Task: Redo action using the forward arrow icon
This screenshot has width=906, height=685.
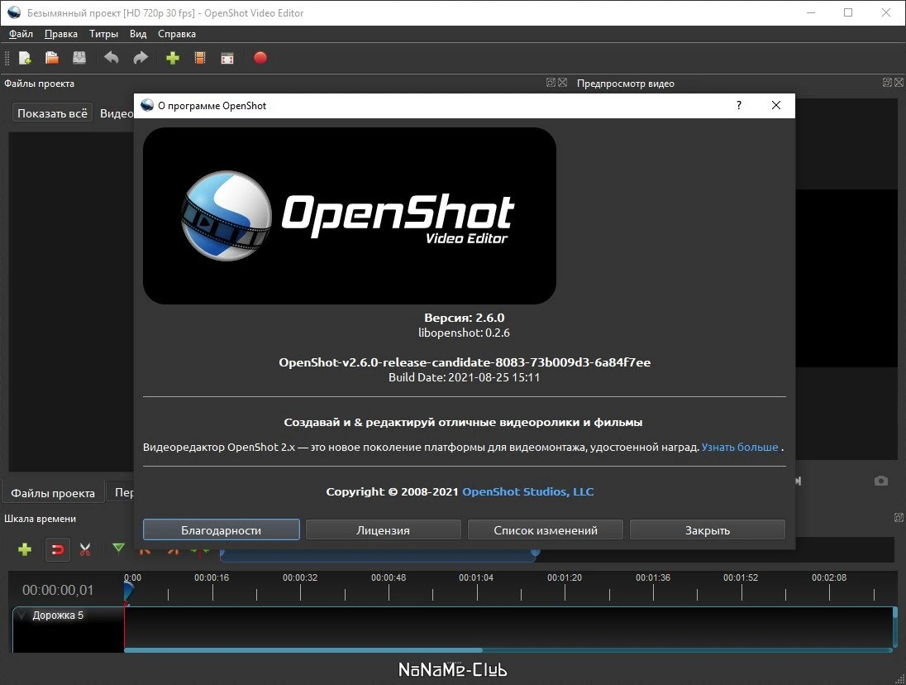Action: 141,58
